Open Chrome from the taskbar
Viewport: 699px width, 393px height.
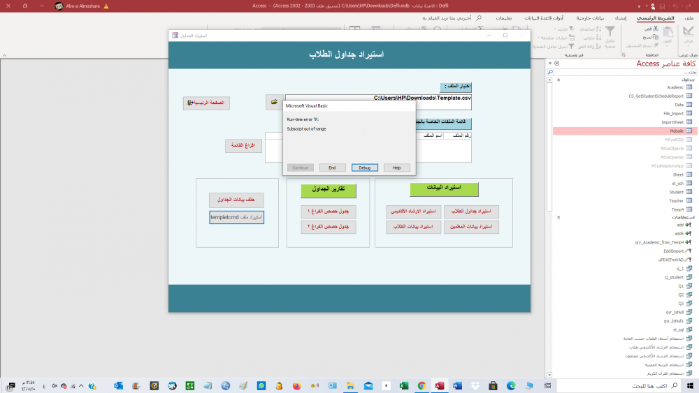pyautogui.click(x=421, y=386)
